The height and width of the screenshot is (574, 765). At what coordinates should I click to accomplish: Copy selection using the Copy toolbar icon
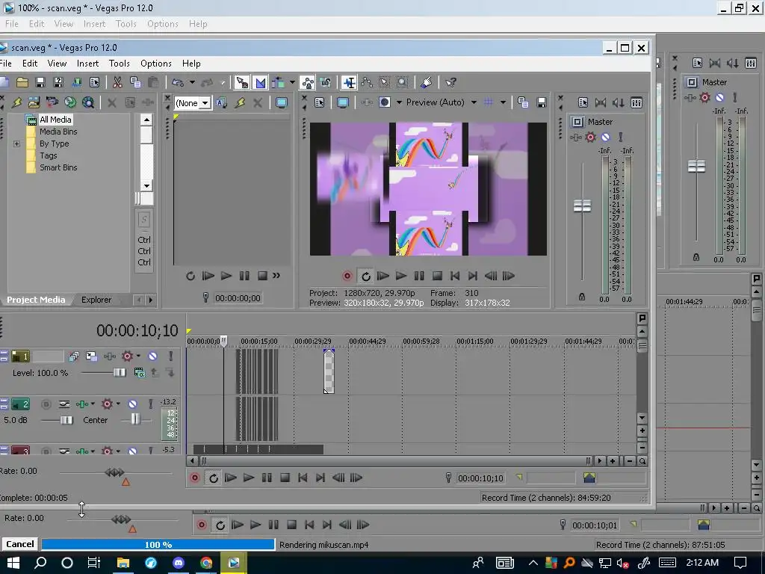[x=135, y=82]
